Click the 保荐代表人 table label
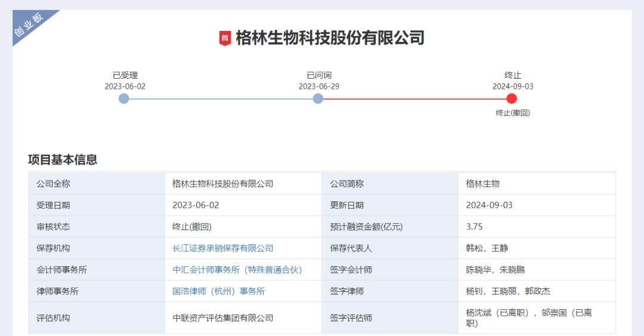This screenshot has height=336, width=644. pyautogui.click(x=351, y=248)
